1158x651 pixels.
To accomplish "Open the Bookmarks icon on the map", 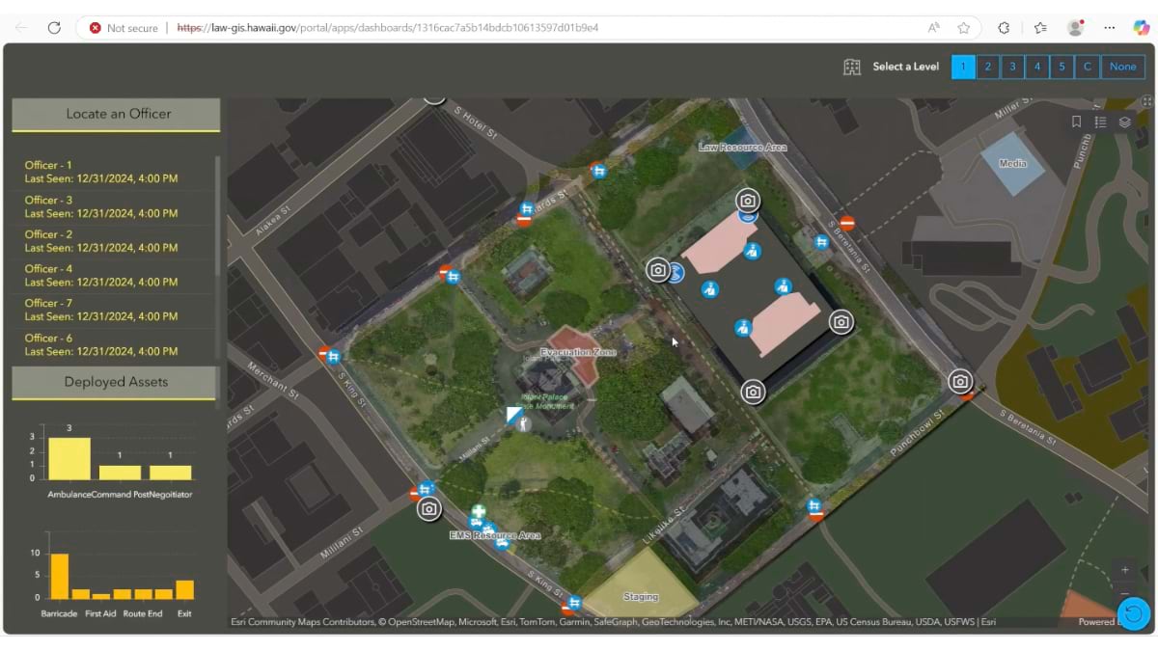I will point(1079,122).
